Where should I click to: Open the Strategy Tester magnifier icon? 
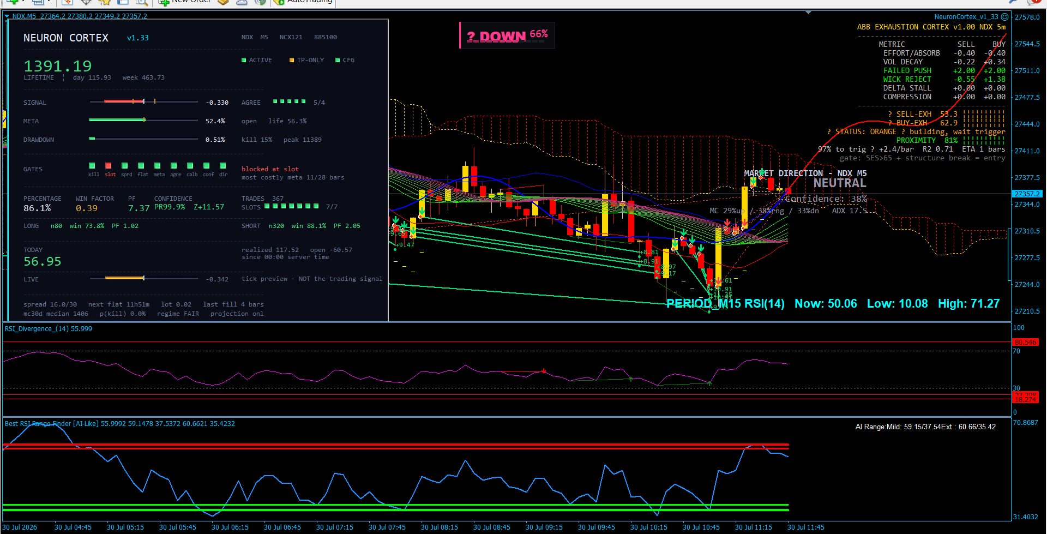(142, 2)
